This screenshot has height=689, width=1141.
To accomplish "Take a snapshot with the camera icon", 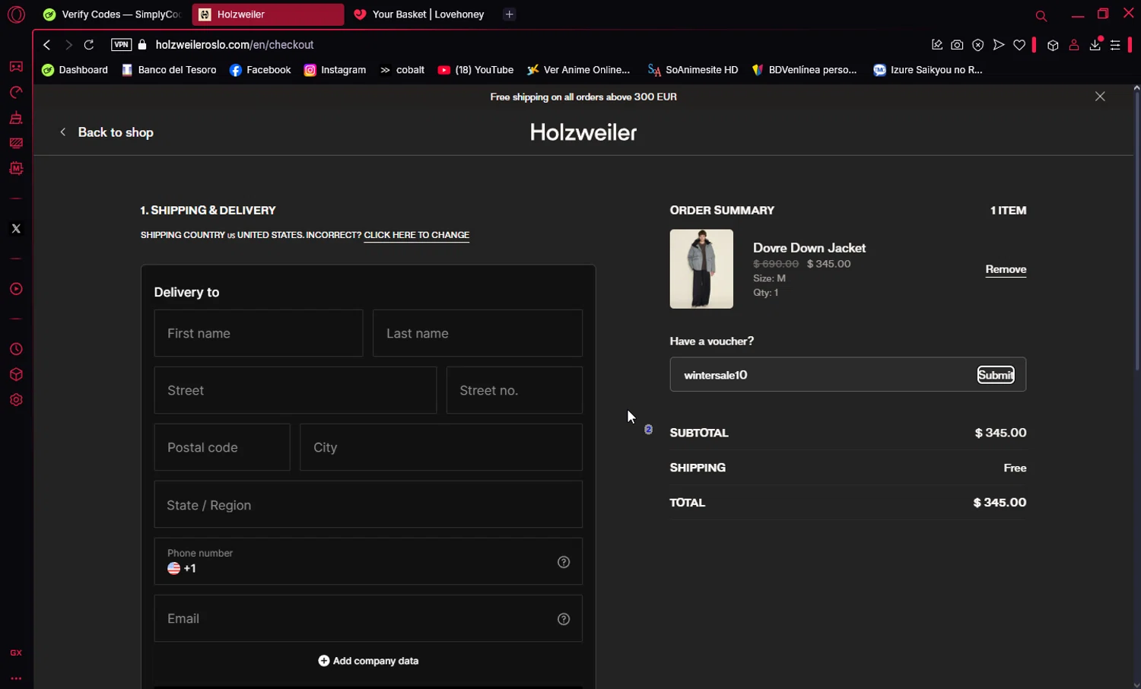I will pyautogui.click(x=957, y=45).
